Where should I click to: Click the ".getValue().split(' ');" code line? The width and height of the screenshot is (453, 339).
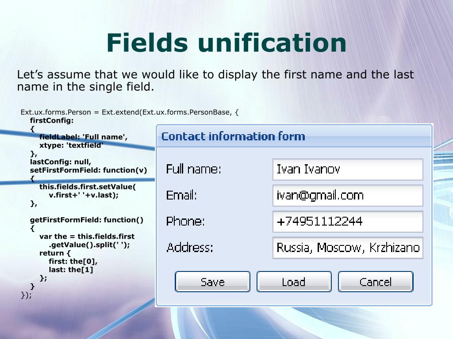tap(89, 245)
